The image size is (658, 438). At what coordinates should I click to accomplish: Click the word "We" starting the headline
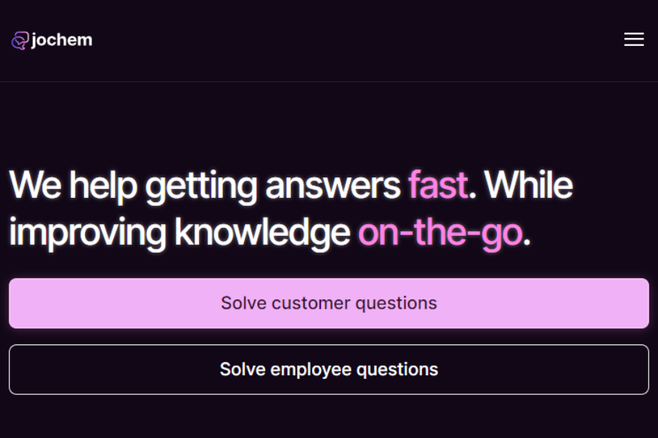[x=35, y=185]
